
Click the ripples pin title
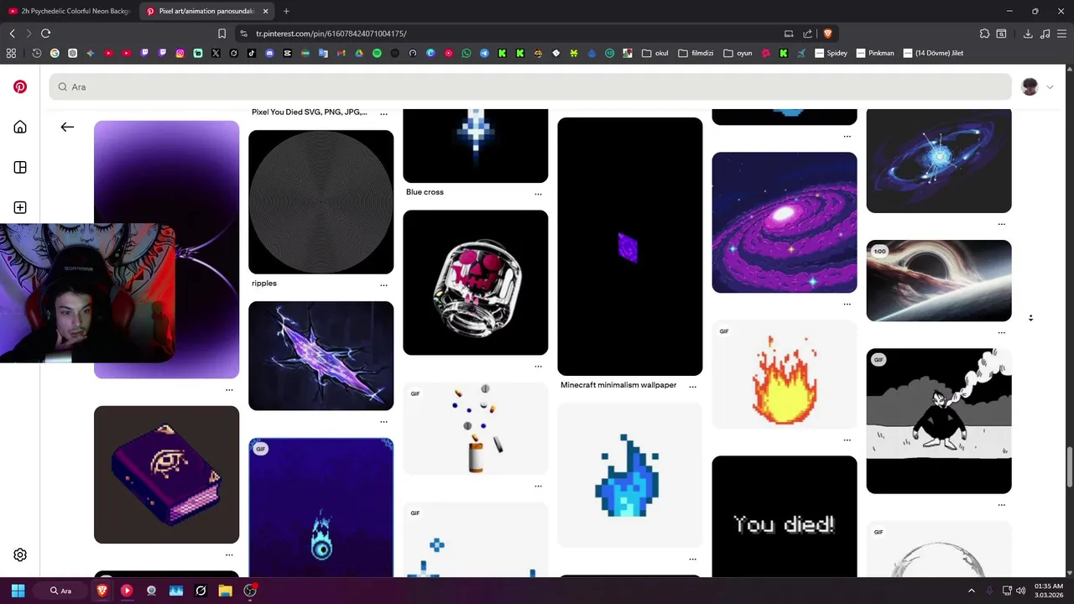pyautogui.click(x=263, y=284)
